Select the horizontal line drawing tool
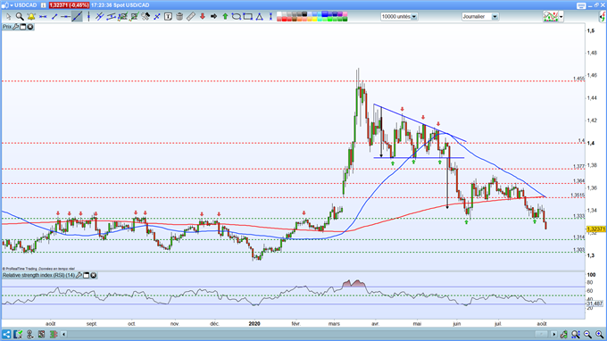Viewport: 607px width, 341px height. tap(43, 17)
